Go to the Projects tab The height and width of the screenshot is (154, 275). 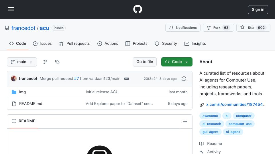click(136, 43)
